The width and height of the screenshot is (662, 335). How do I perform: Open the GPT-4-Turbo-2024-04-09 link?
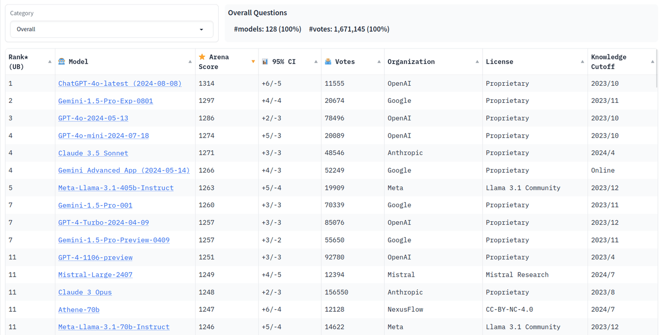(x=103, y=222)
